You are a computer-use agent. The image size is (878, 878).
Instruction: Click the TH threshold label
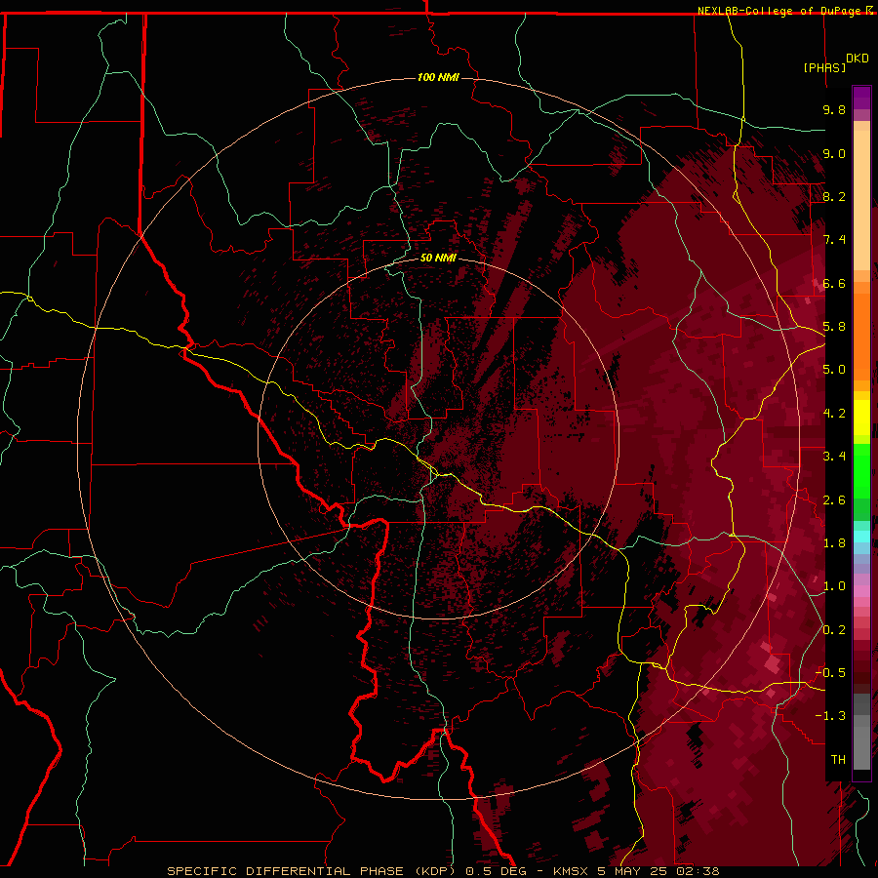(838, 760)
